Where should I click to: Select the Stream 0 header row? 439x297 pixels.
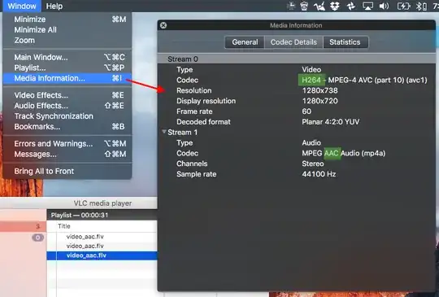point(297,59)
